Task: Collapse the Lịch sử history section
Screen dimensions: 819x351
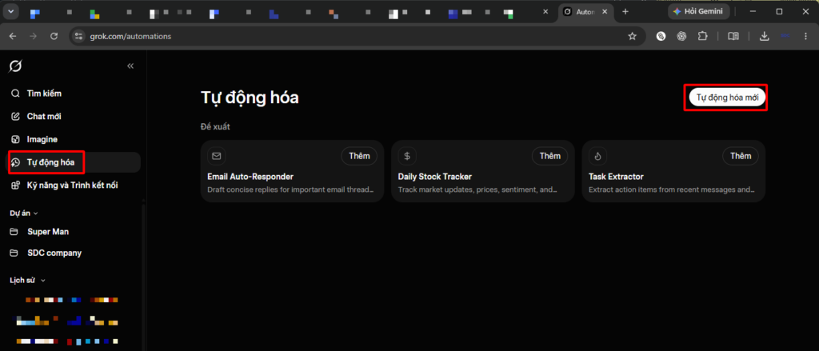Action: (x=28, y=281)
